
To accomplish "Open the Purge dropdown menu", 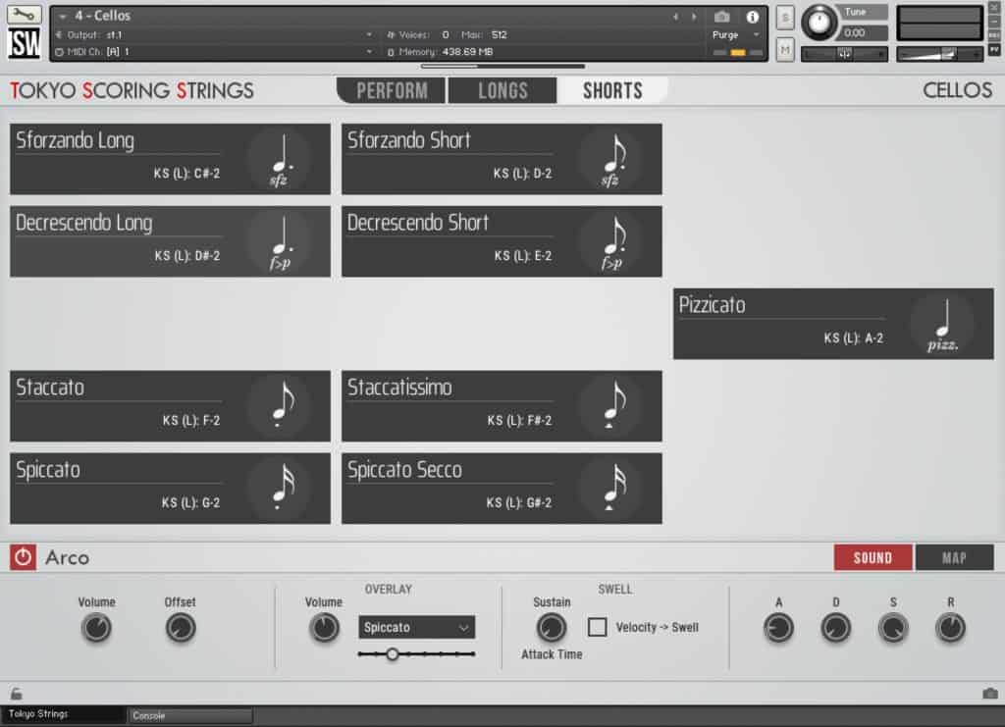I will 736,34.
